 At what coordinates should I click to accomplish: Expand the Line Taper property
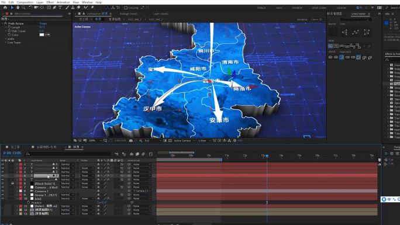point(6,43)
